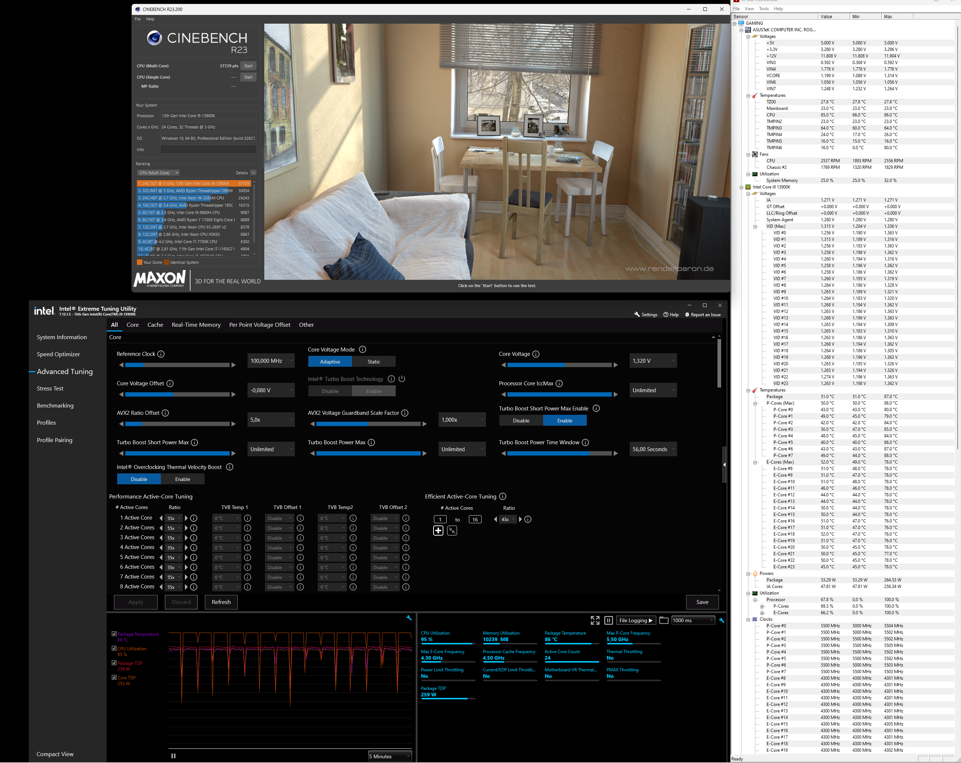Image resolution: width=961 pixels, height=763 pixels.
Task: Collapse the Intel Core i9 13900K tree node
Action: pos(741,187)
